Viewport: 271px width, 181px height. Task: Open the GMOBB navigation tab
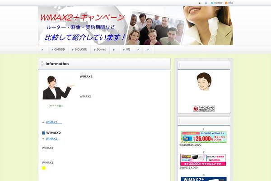coord(58,49)
